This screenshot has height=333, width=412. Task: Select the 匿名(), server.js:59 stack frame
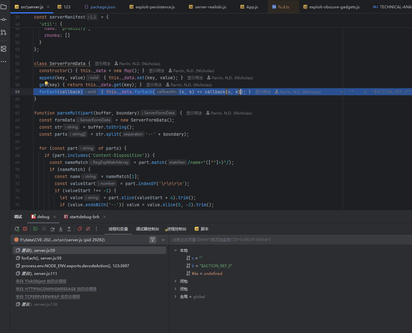[89, 250]
